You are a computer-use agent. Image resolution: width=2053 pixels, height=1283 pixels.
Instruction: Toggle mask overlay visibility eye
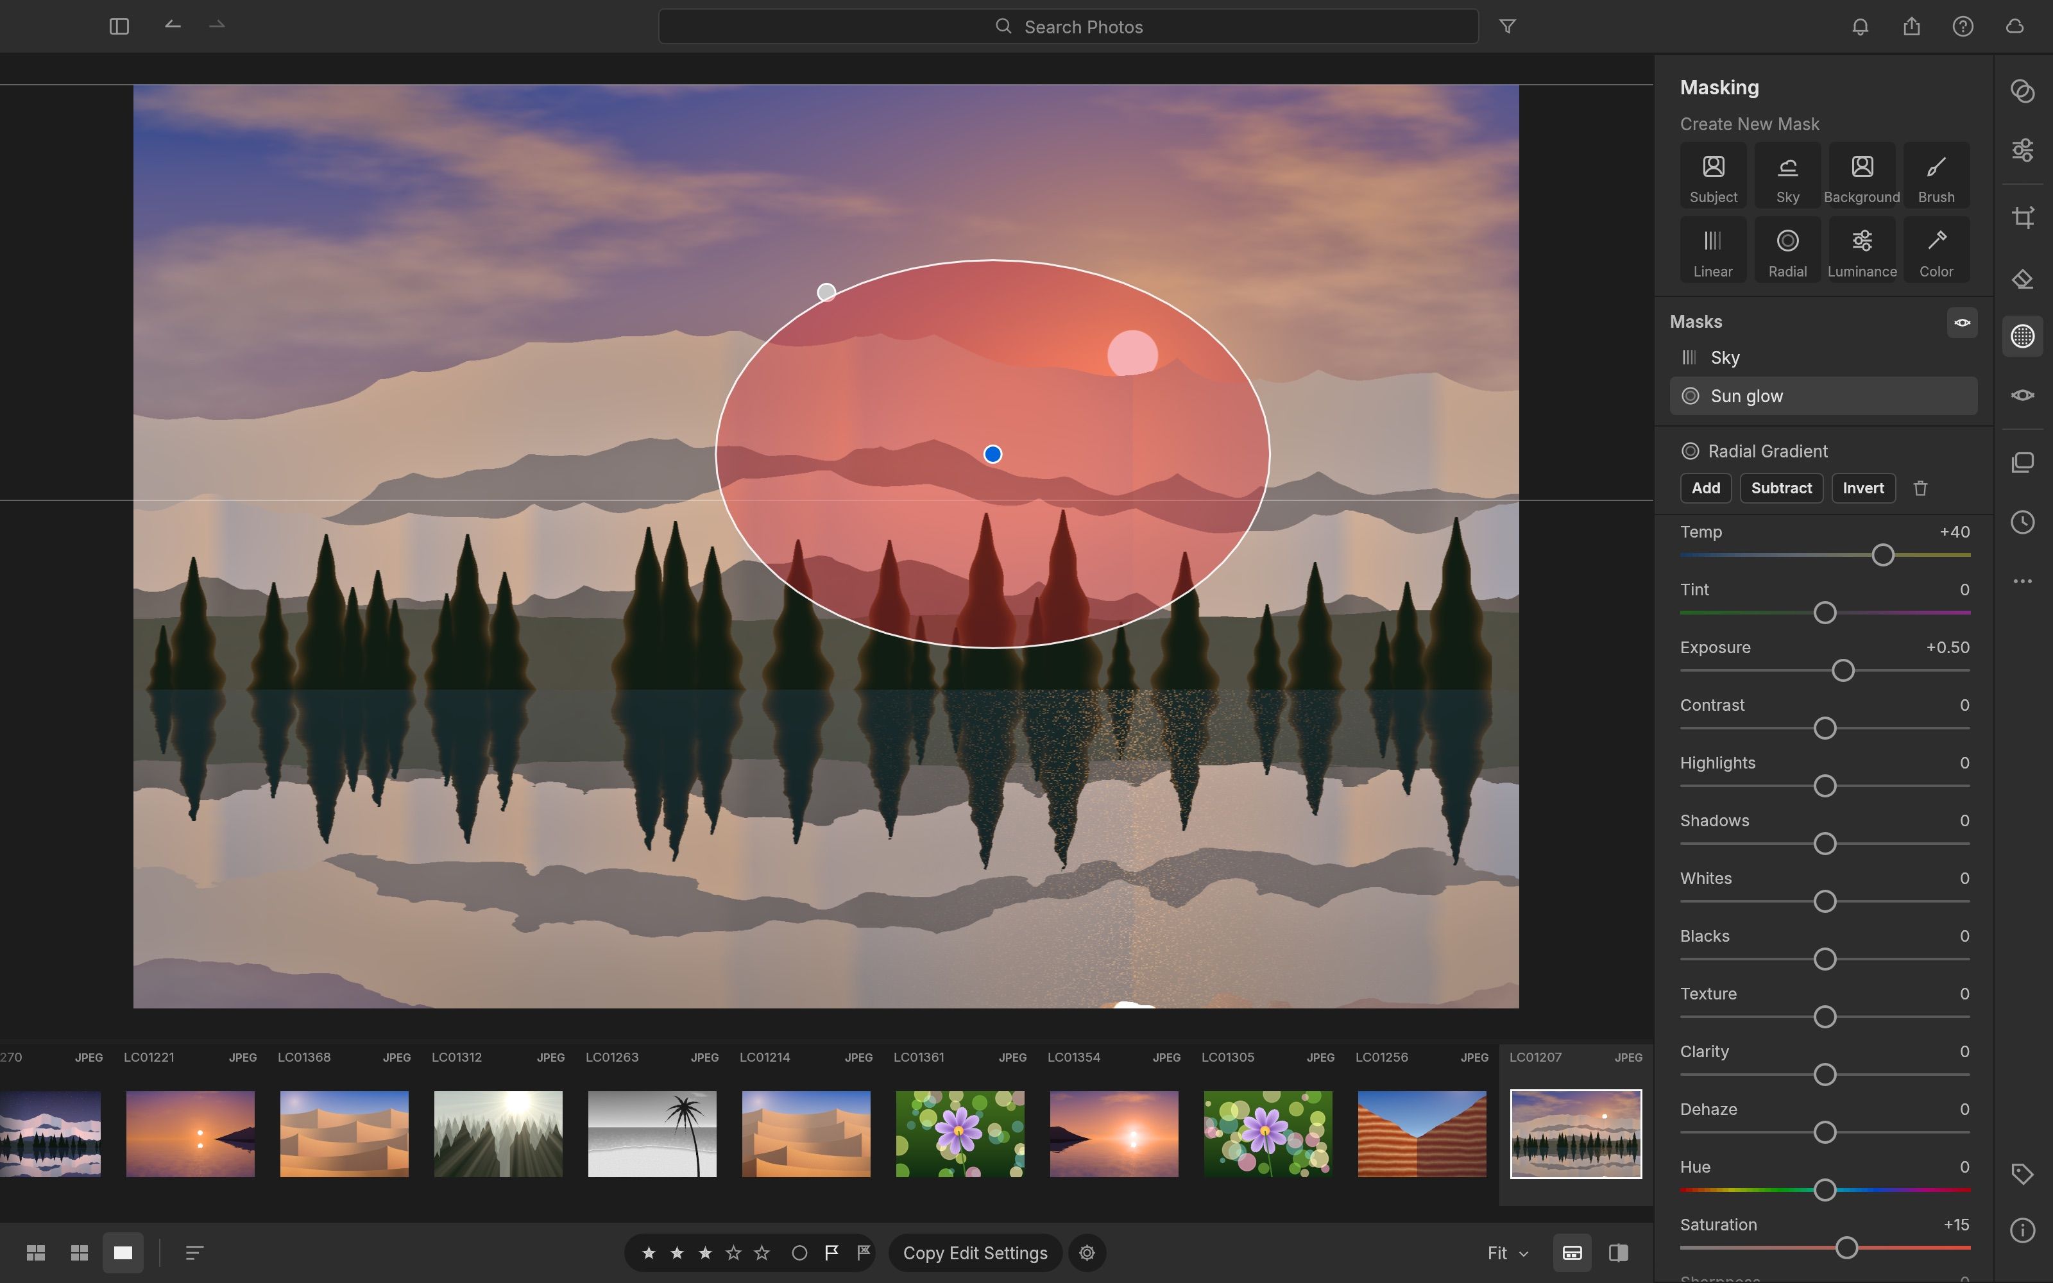point(1963,323)
